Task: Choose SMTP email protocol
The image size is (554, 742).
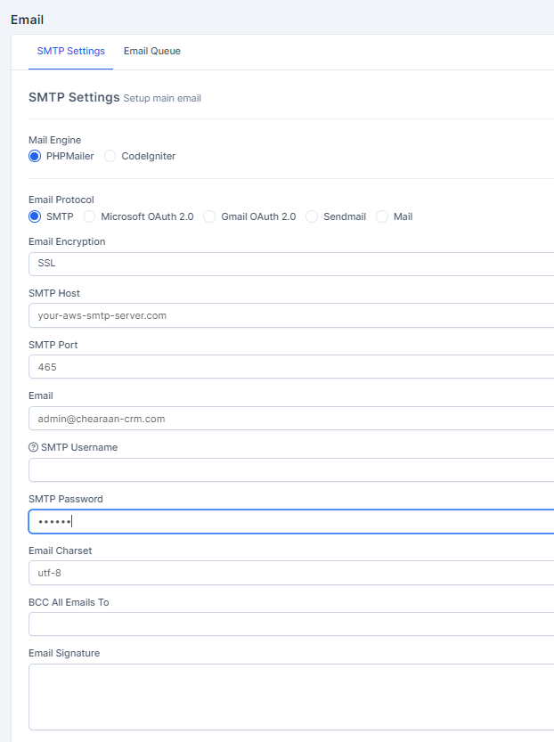Action: 35,216
